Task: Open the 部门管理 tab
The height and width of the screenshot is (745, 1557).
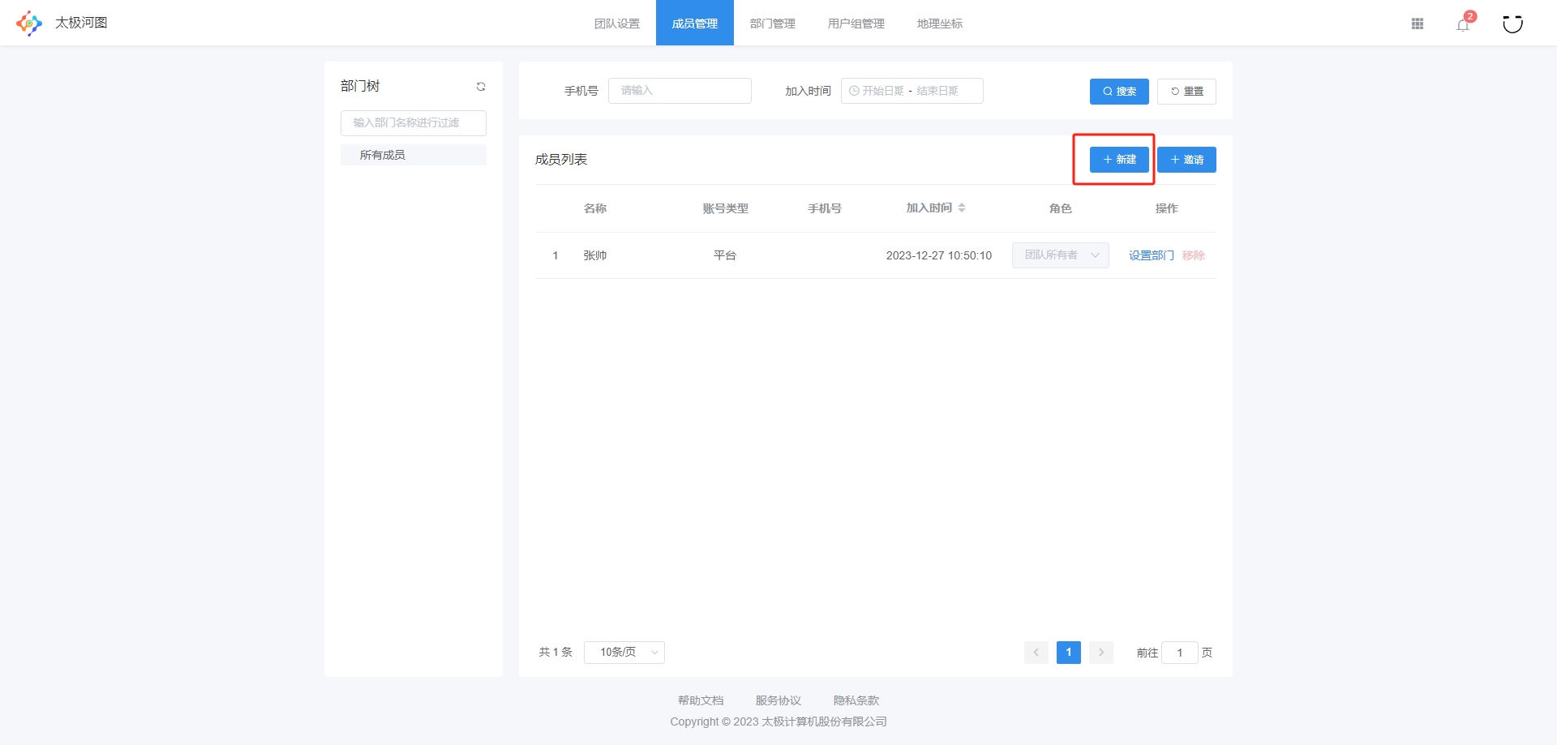Action: 773,23
